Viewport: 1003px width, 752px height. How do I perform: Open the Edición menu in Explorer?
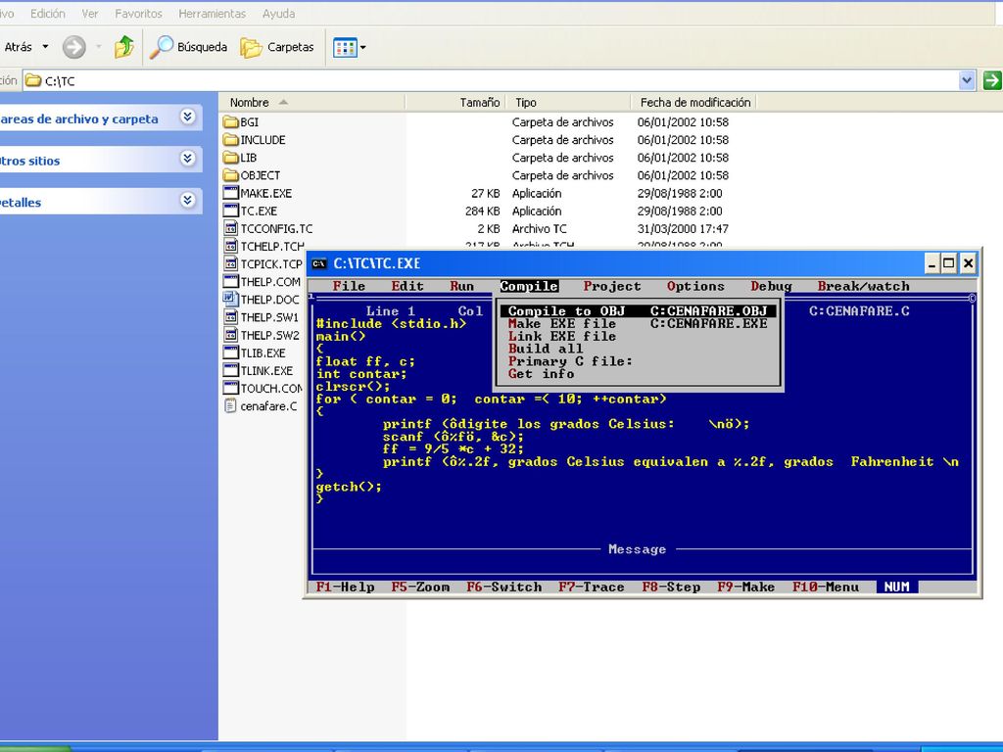48,14
